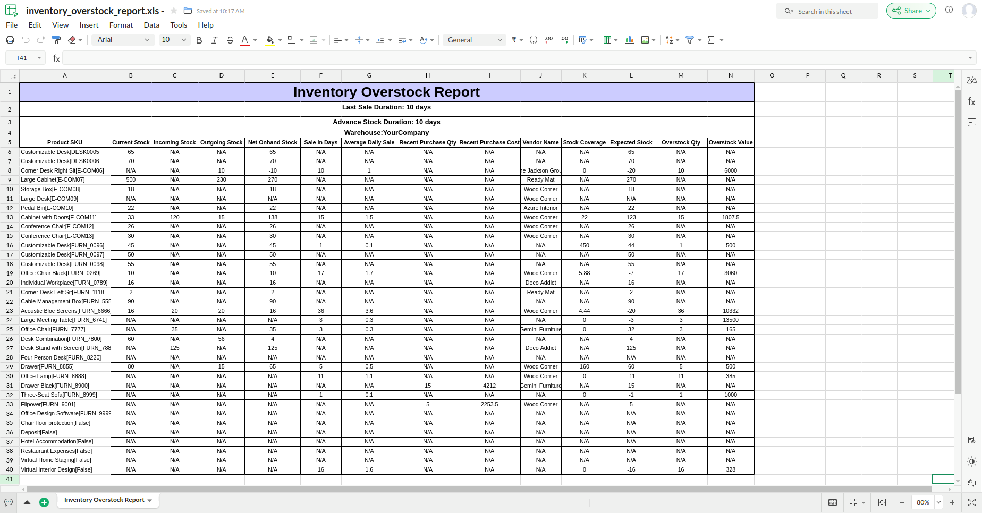
Task: Open the font name dropdown showing Arial
Action: point(123,40)
